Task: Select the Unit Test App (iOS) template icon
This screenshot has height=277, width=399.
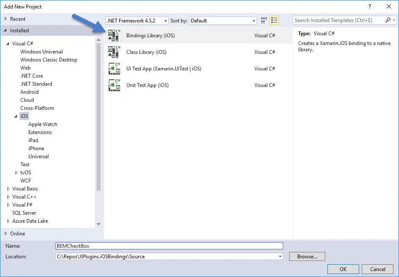Action: point(114,85)
